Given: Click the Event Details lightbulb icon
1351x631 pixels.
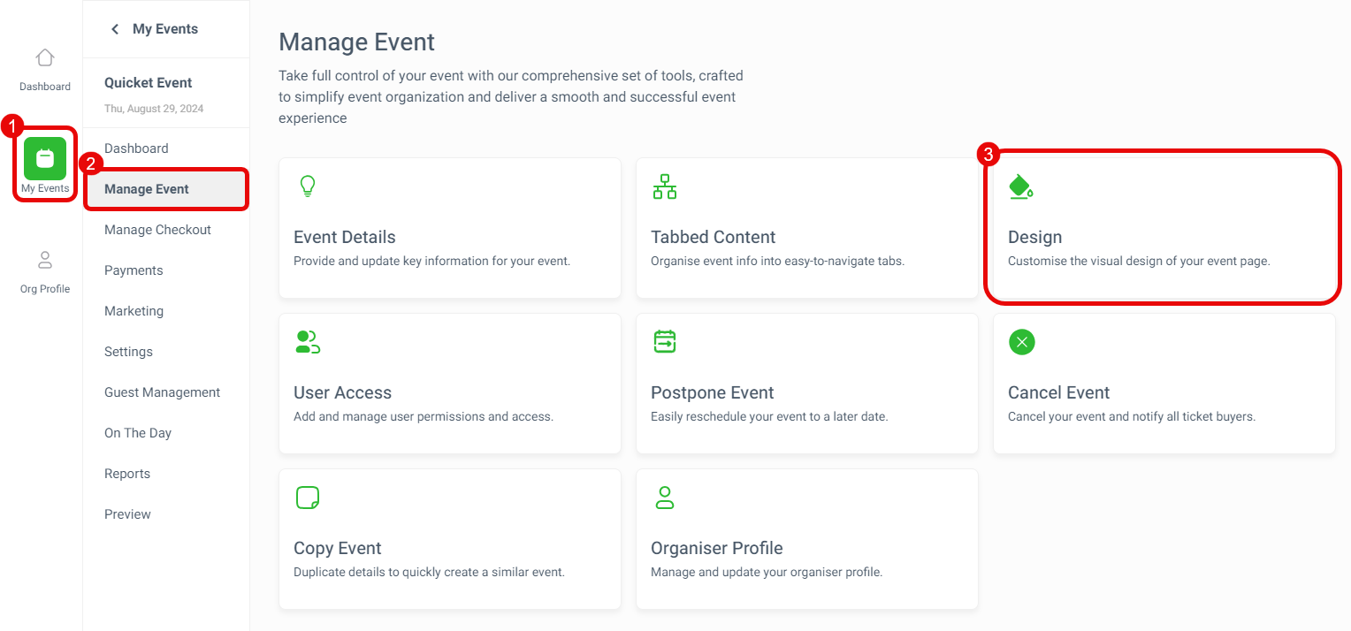Looking at the screenshot, I should click(308, 186).
